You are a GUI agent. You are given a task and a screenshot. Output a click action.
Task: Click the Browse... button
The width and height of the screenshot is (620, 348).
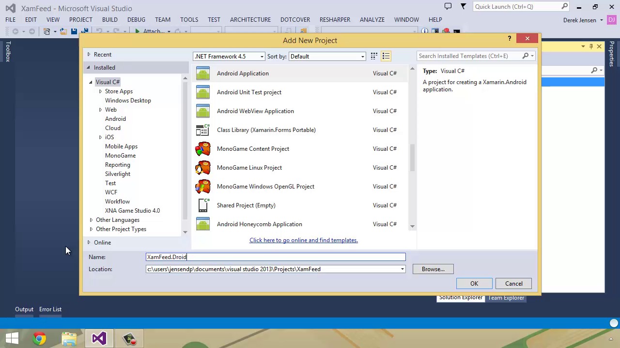pos(433,269)
